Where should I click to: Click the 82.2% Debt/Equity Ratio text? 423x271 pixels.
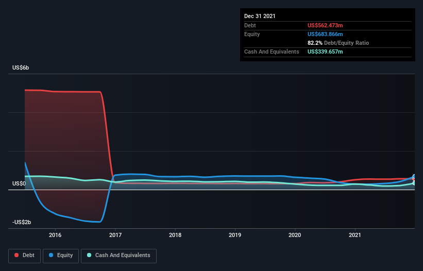(x=338, y=43)
